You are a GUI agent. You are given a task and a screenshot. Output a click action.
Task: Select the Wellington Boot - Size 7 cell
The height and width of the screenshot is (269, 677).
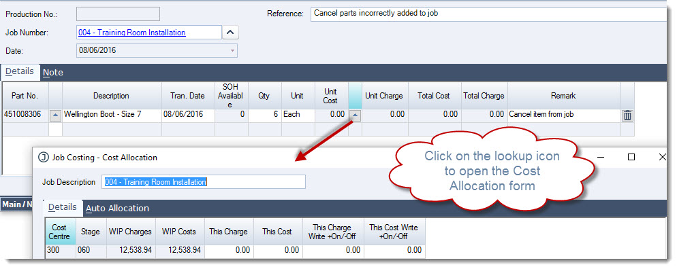[112, 115]
